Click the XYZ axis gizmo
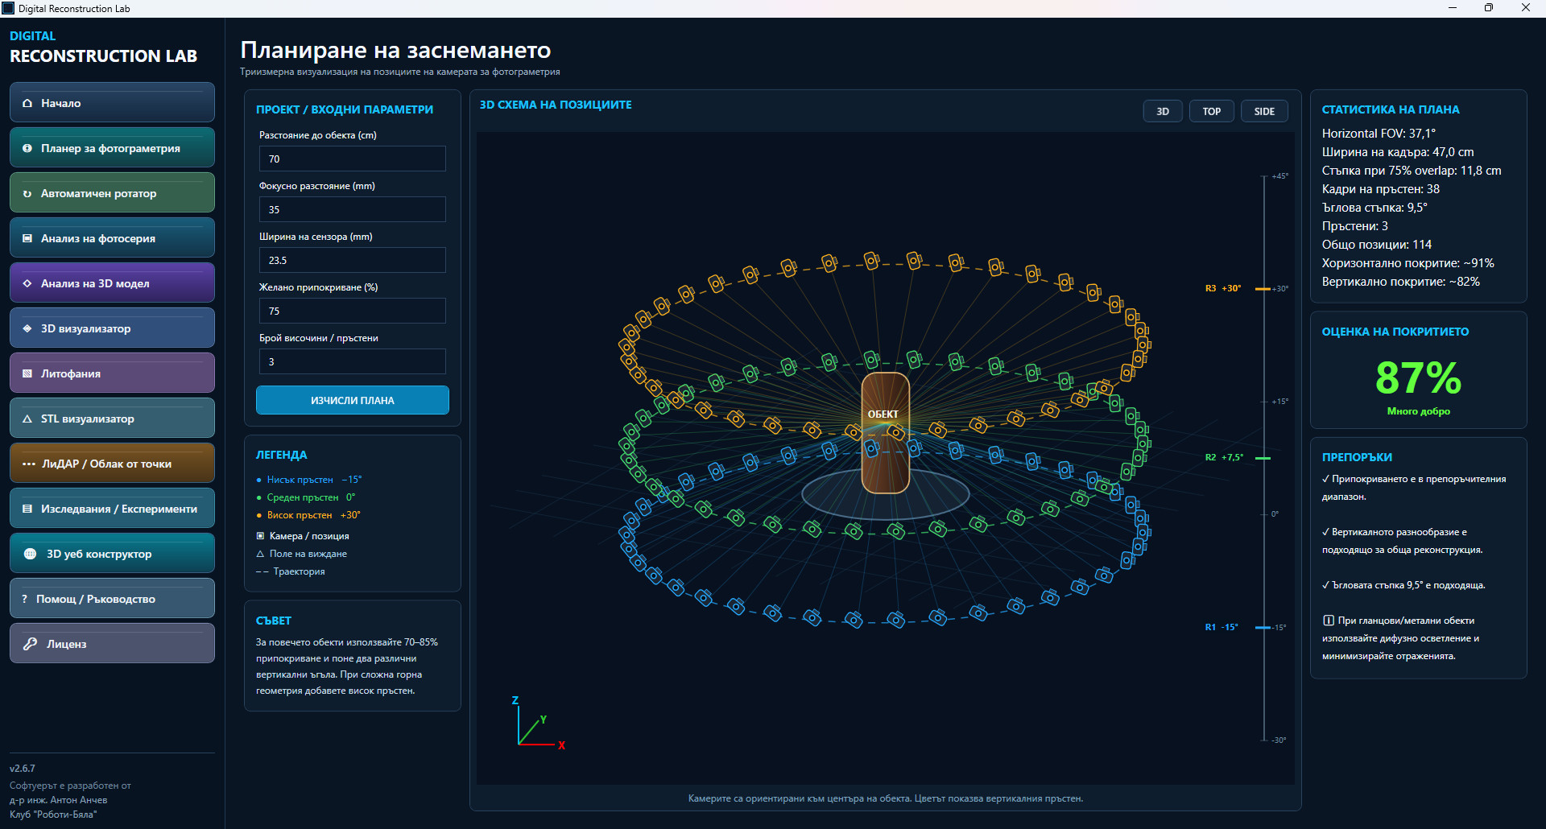This screenshot has height=829, width=1546. click(538, 724)
